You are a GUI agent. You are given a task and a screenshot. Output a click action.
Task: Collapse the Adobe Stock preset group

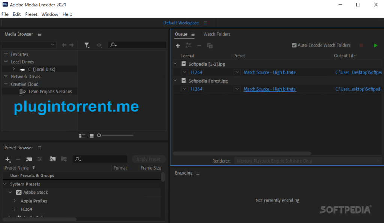tap(10, 192)
